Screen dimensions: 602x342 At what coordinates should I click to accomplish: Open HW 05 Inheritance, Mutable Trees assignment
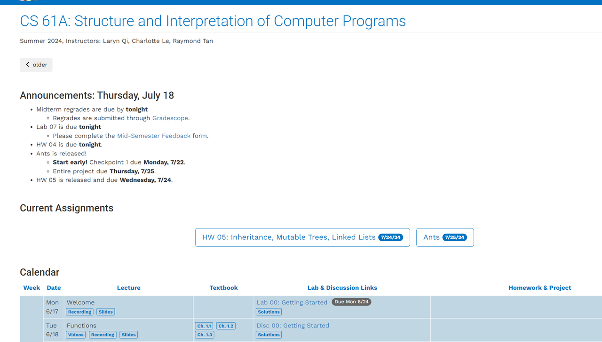click(x=289, y=237)
